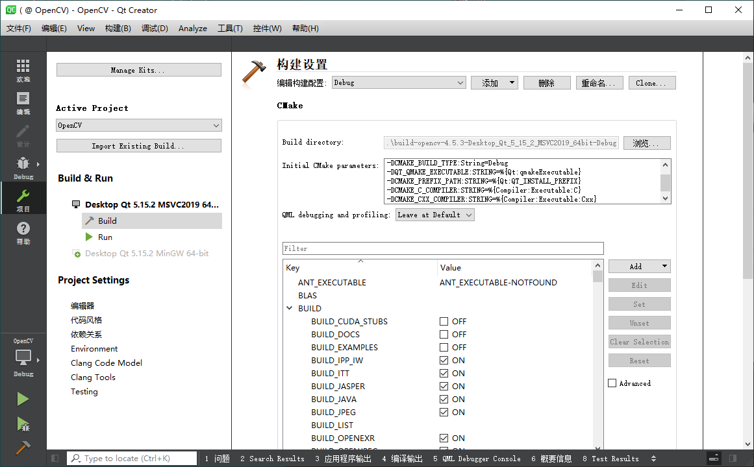The image size is (754, 467).
Task: Build project with hammer icon
Action: click(23, 448)
